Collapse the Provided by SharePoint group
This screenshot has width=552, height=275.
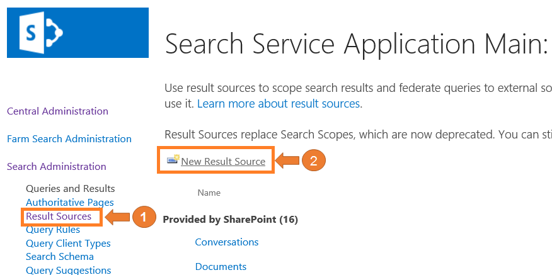tap(230, 220)
